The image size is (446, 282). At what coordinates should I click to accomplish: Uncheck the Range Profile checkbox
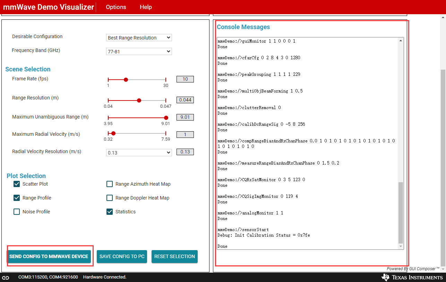(17, 198)
